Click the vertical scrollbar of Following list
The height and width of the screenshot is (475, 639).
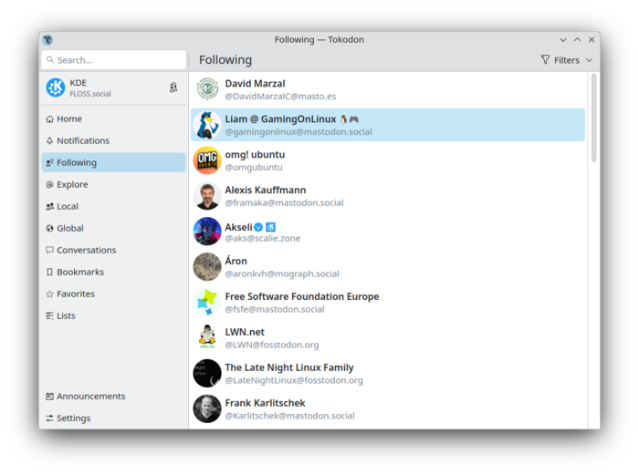pyautogui.click(x=594, y=119)
